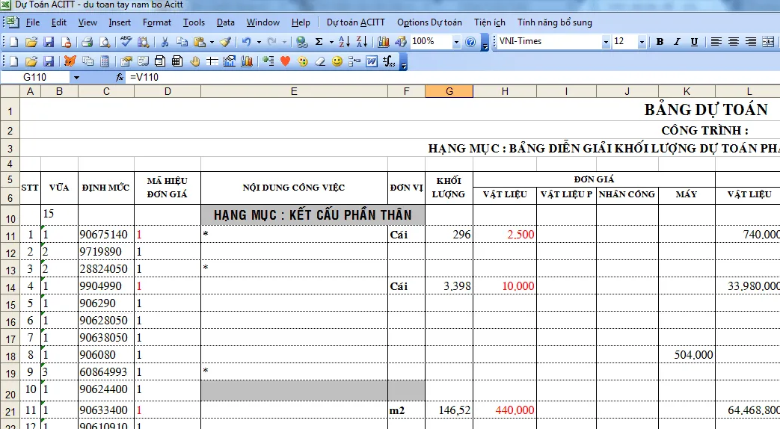Click the Format Painter brush icon

[225, 42]
